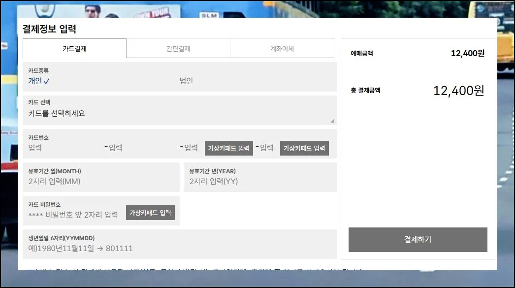This screenshot has width=515, height=288.
Task: Click the small arrow at the card select corner
Action: tap(332, 121)
